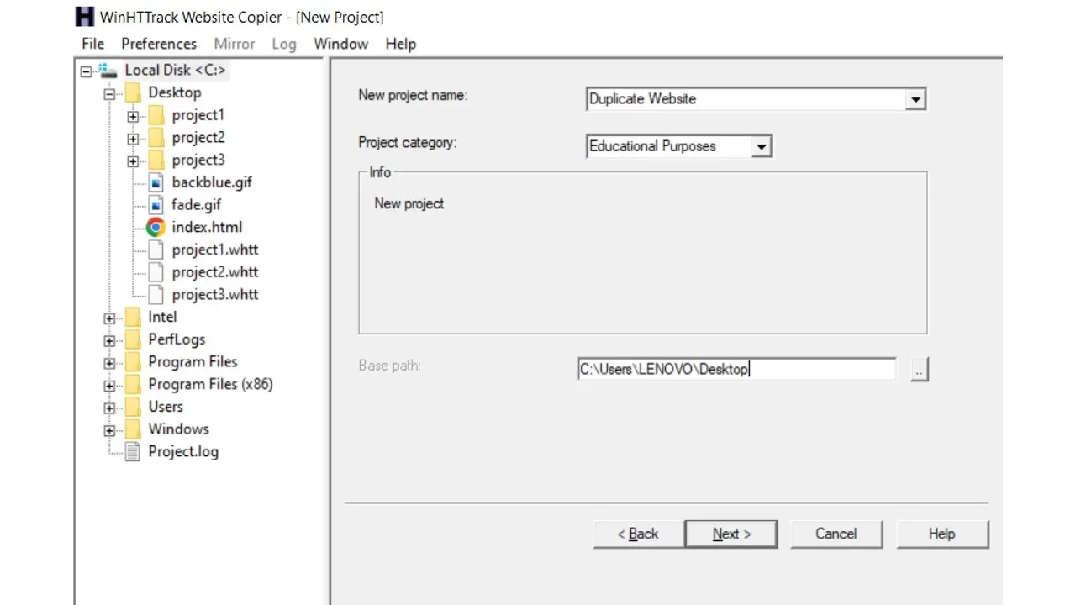Click in the Base path input field
The width and height of the screenshot is (1076, 605).
[x=737, y=369]
